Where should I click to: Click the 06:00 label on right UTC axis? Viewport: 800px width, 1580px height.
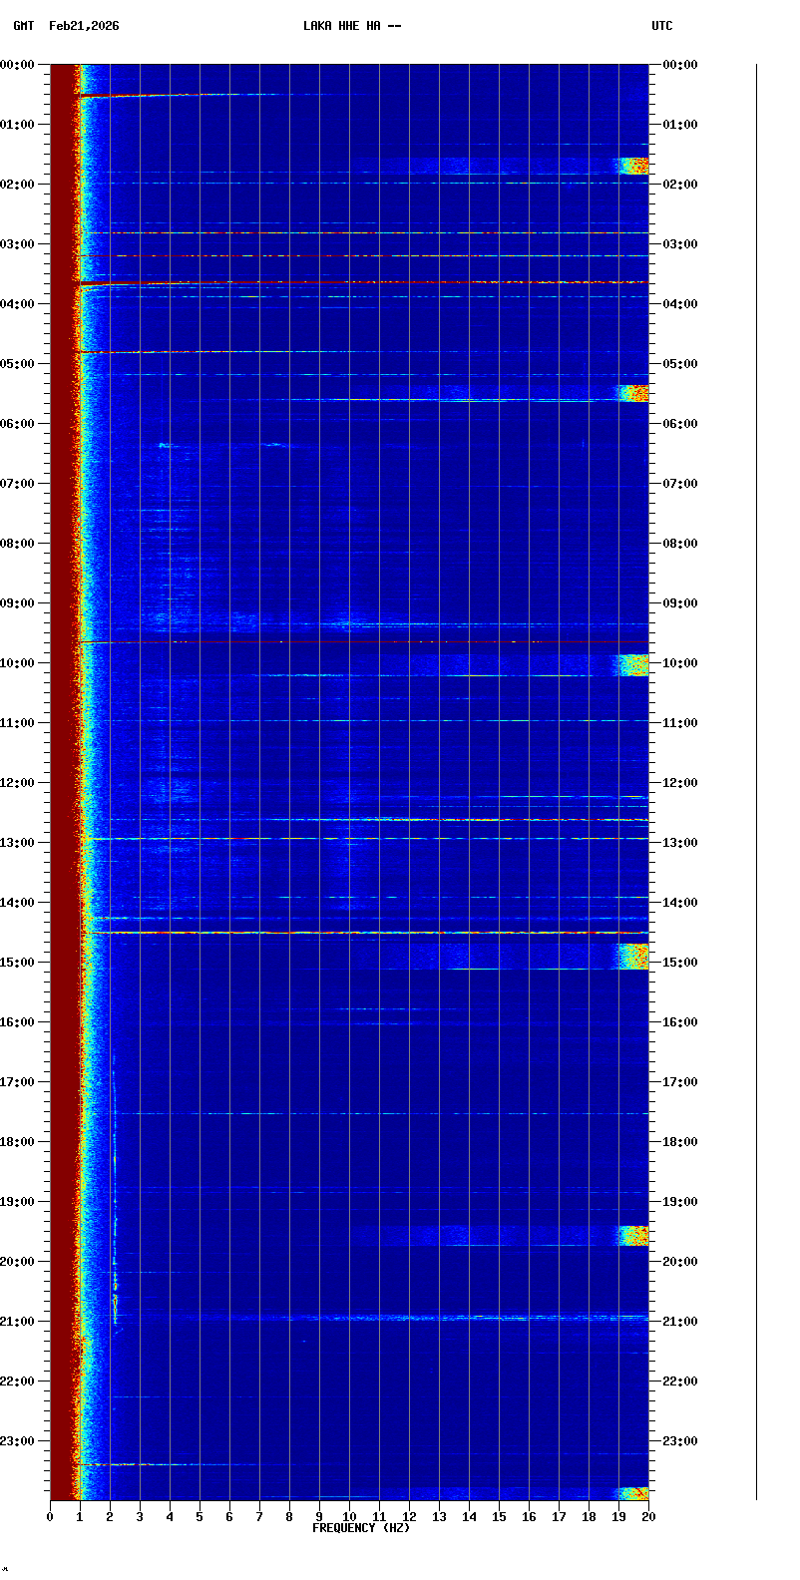coord(680,424)
